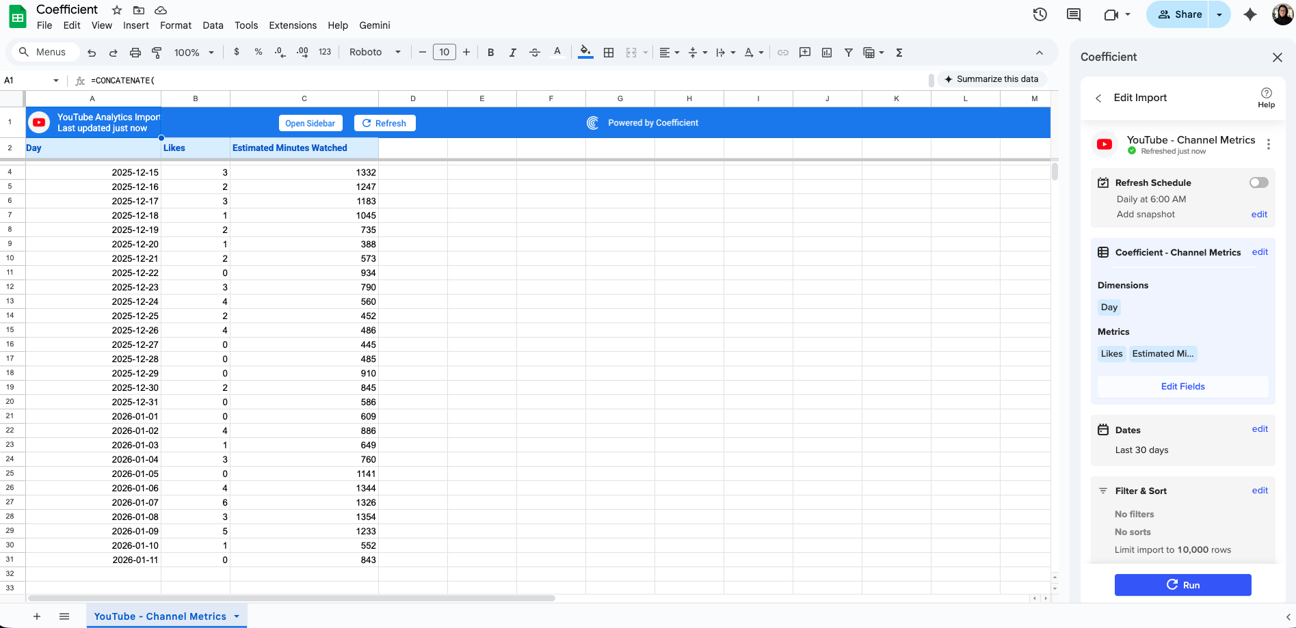The width and height of the screenshot is (1296, 628).
Task: Click the Edit Fields button
Action: [x=1182, y=386]
